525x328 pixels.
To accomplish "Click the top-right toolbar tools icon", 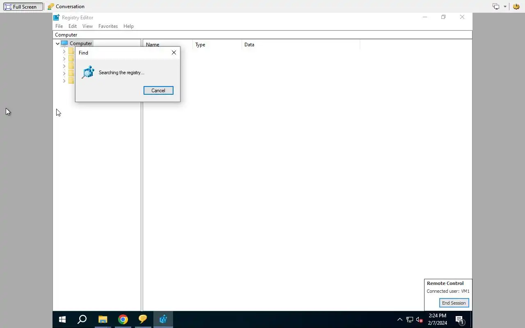I will [x=516, y=7].
